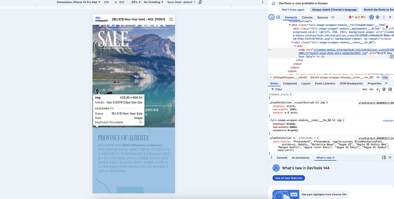Image resolution: width=394 pixels, height=199 pixels.
Task: Open the Console tab in the drawer
Action: pos(282,158)
